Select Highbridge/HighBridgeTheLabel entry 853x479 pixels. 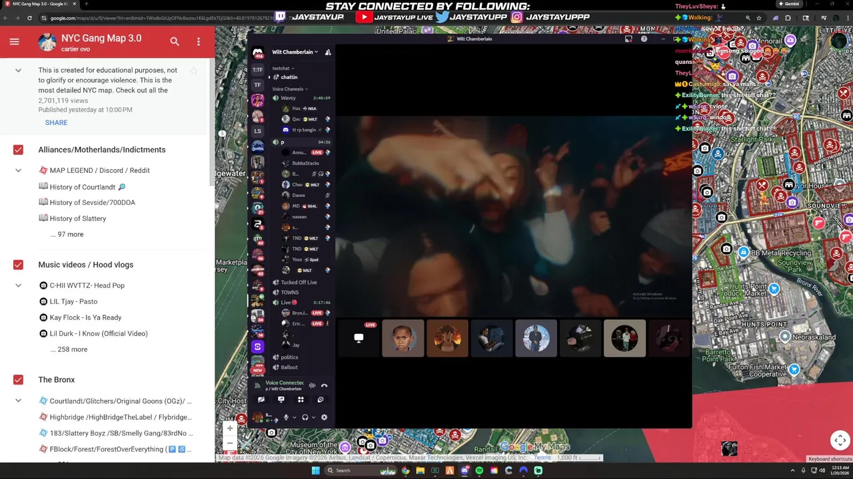coord(115,417)
